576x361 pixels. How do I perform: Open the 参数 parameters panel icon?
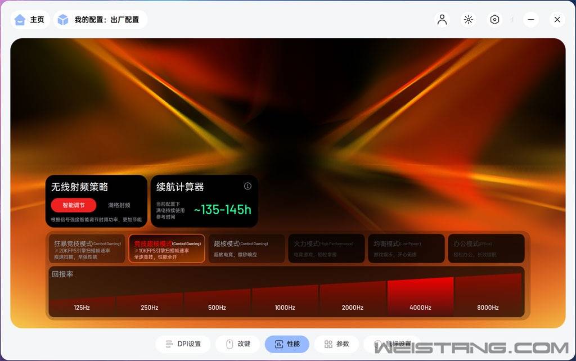(x=328, y=344)
